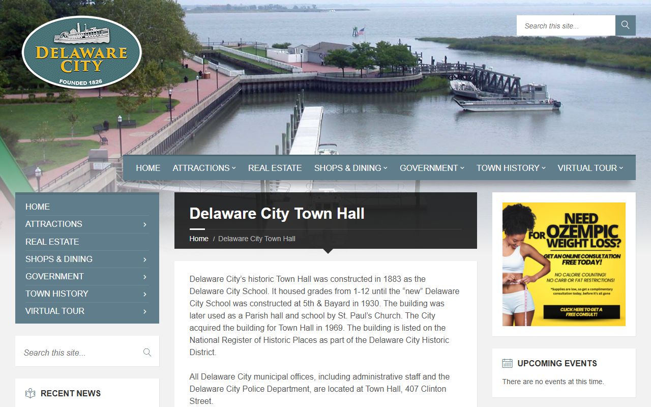Select VIRTUAL TOUR label in sidebar menu
Viewport: 651px width, 407px height.
tap(55, 311)
